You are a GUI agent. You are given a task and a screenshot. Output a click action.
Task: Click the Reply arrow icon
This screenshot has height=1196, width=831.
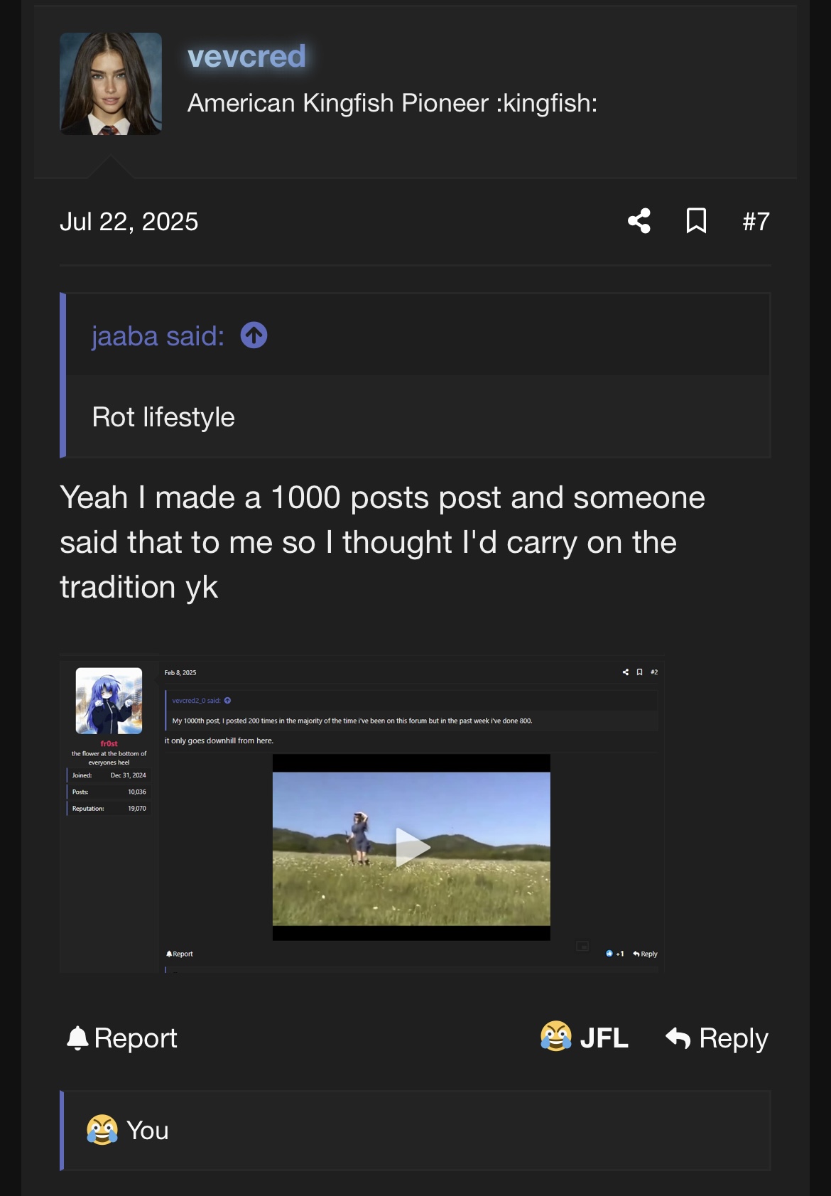678,1038
